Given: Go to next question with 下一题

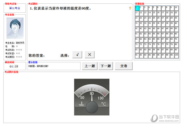Looking at the screenshot, I should [x=105, y=66].
